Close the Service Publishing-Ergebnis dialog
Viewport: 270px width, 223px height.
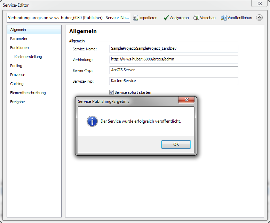click(x=186, y=100)
